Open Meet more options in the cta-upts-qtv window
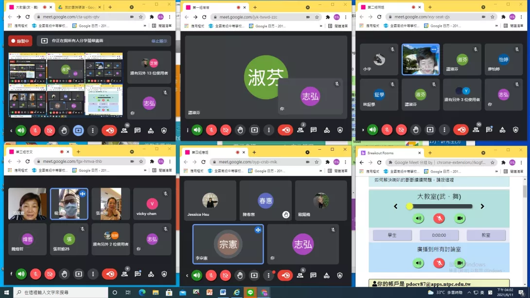 coord(92,130)
